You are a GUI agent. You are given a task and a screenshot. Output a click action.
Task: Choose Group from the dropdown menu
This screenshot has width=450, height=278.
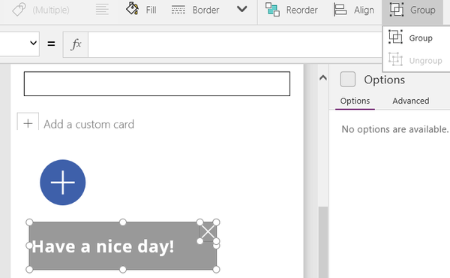[x=416, y=38]
